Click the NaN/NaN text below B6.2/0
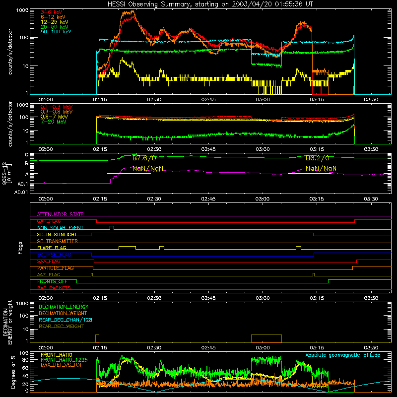Viewport: 397px width, 397px height. click(x=321, y=168)
